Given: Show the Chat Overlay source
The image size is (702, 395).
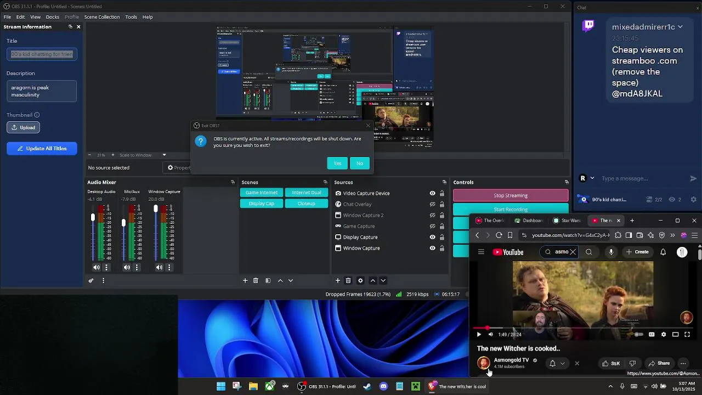Looking at the screenshot, I should [432, 204].
